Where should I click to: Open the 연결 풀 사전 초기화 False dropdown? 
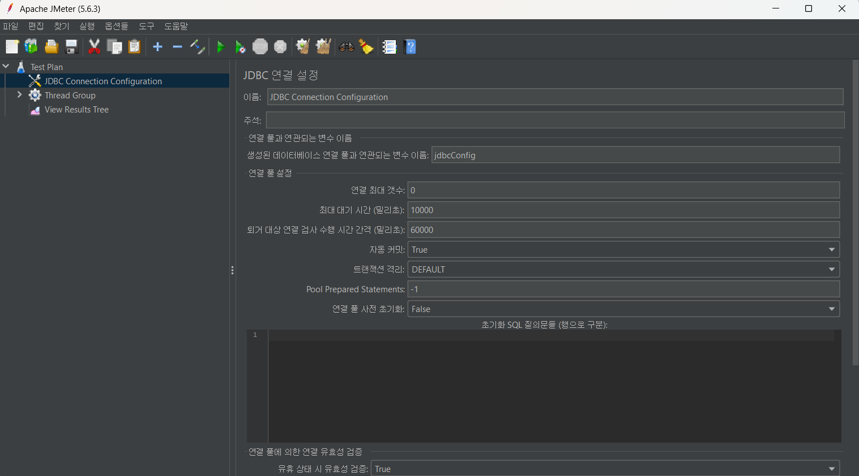pos(623,309)
